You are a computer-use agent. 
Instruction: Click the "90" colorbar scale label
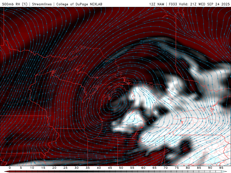tap(210, 168)
